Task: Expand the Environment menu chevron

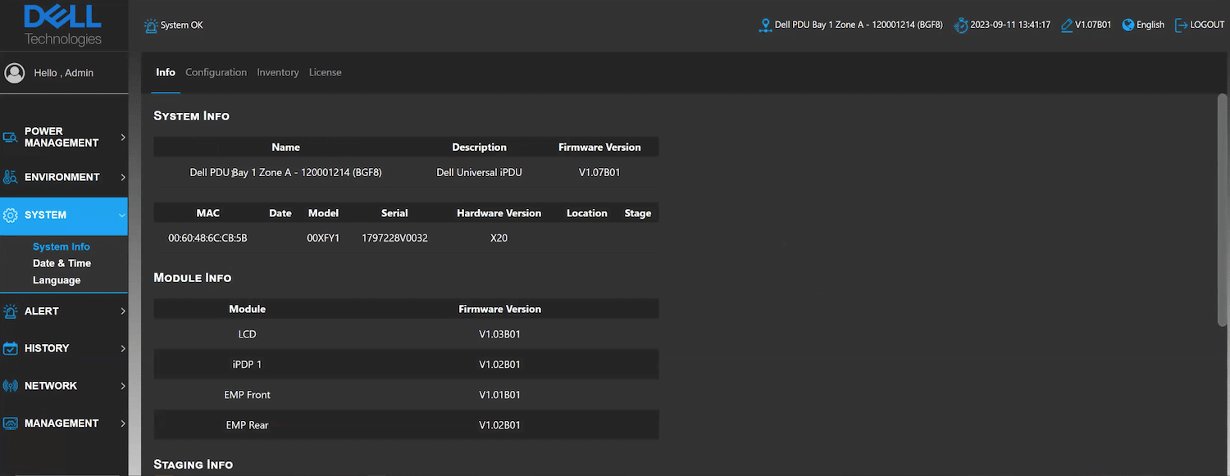Action: coord(123,177)
